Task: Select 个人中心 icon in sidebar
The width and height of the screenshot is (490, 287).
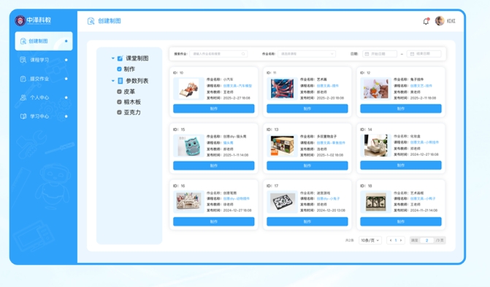Action: coord(23,98)
